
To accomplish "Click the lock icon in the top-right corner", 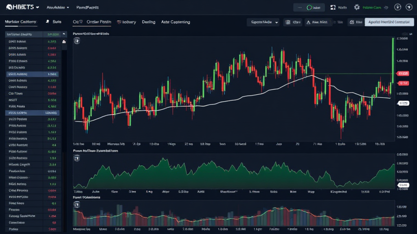I will 398,7.
